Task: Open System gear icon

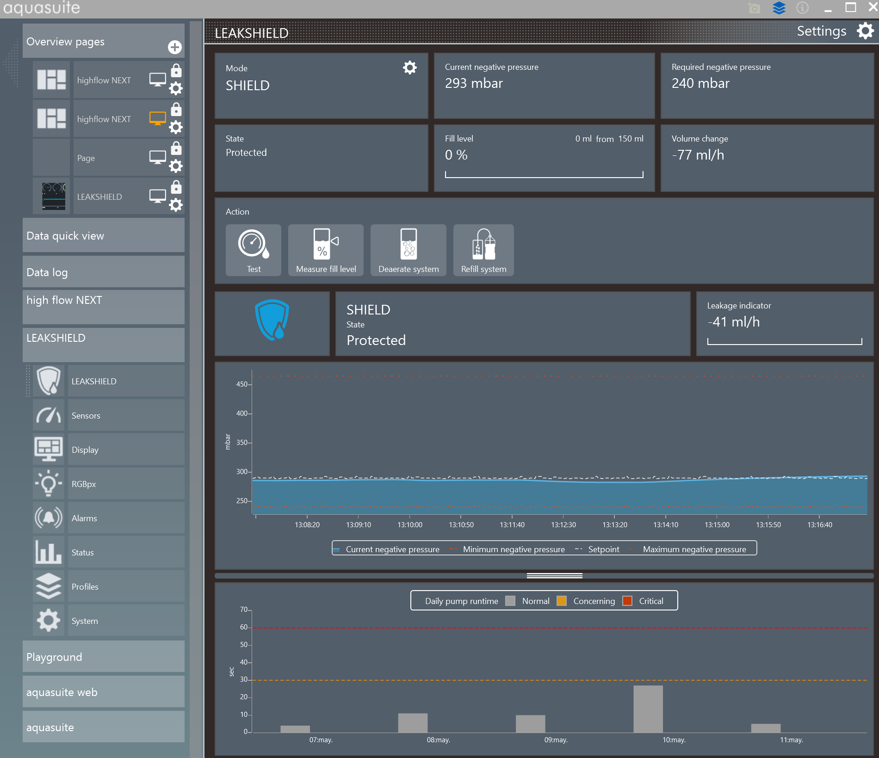Action: point(49,621)
